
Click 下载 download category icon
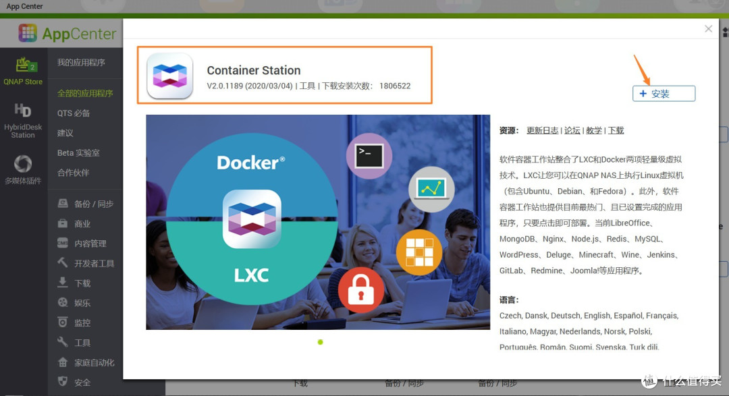click(x=63, y=283)
